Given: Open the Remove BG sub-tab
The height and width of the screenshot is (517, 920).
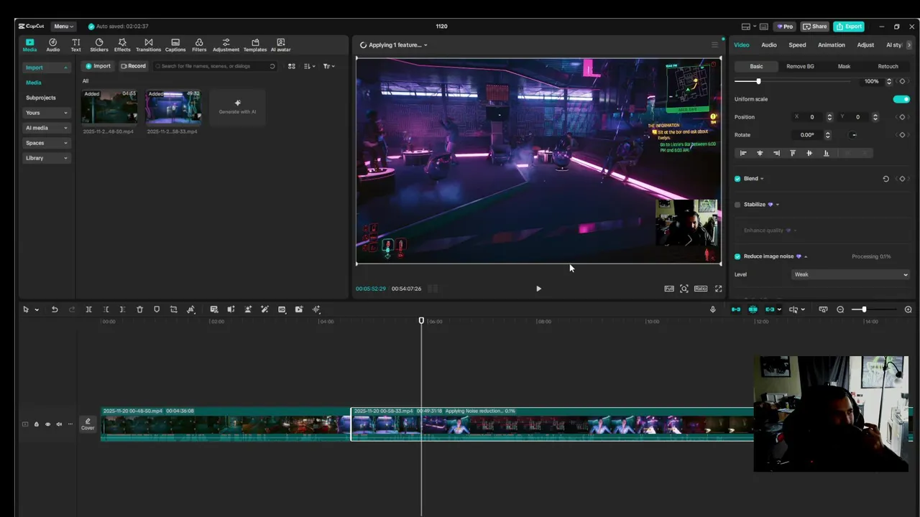Looking at the screenshot, I should (x=800, y=66).
